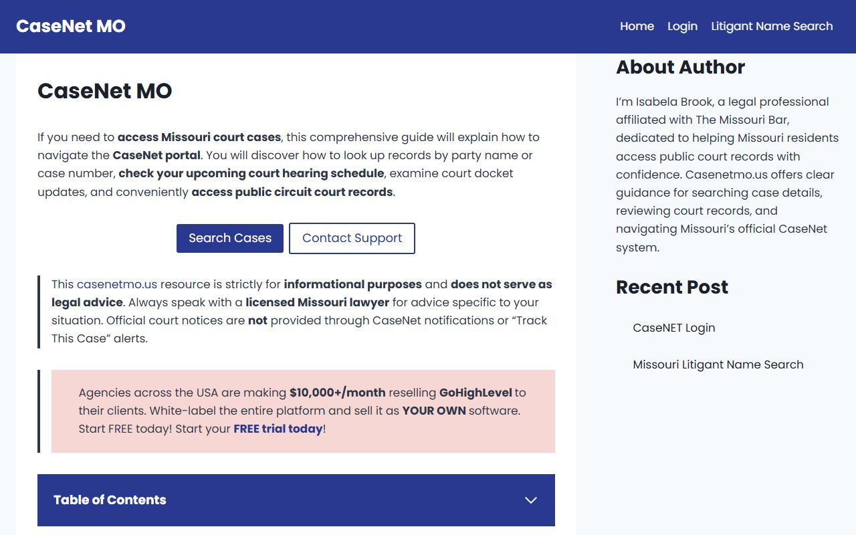The height and width of the screenshot is (535, 856).
Task: Follow the casenetmo.us hyperlink in the disclaimer
Action: coord(117,284)
